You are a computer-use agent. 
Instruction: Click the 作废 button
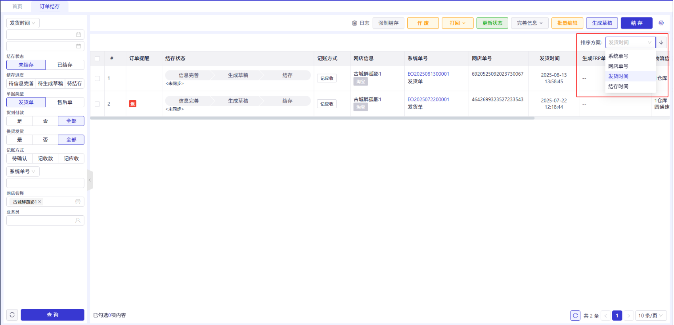[x=423, y=23]
